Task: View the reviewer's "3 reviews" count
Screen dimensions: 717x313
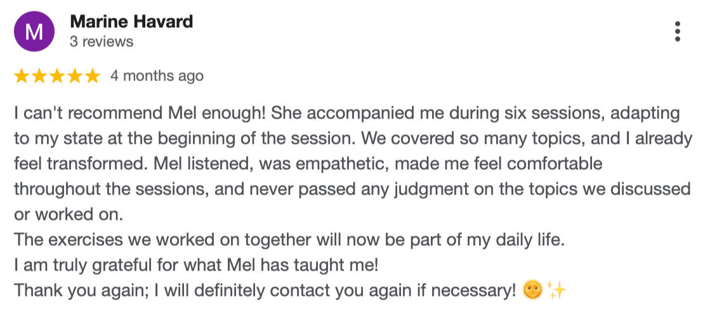Action: click(102, 42)
